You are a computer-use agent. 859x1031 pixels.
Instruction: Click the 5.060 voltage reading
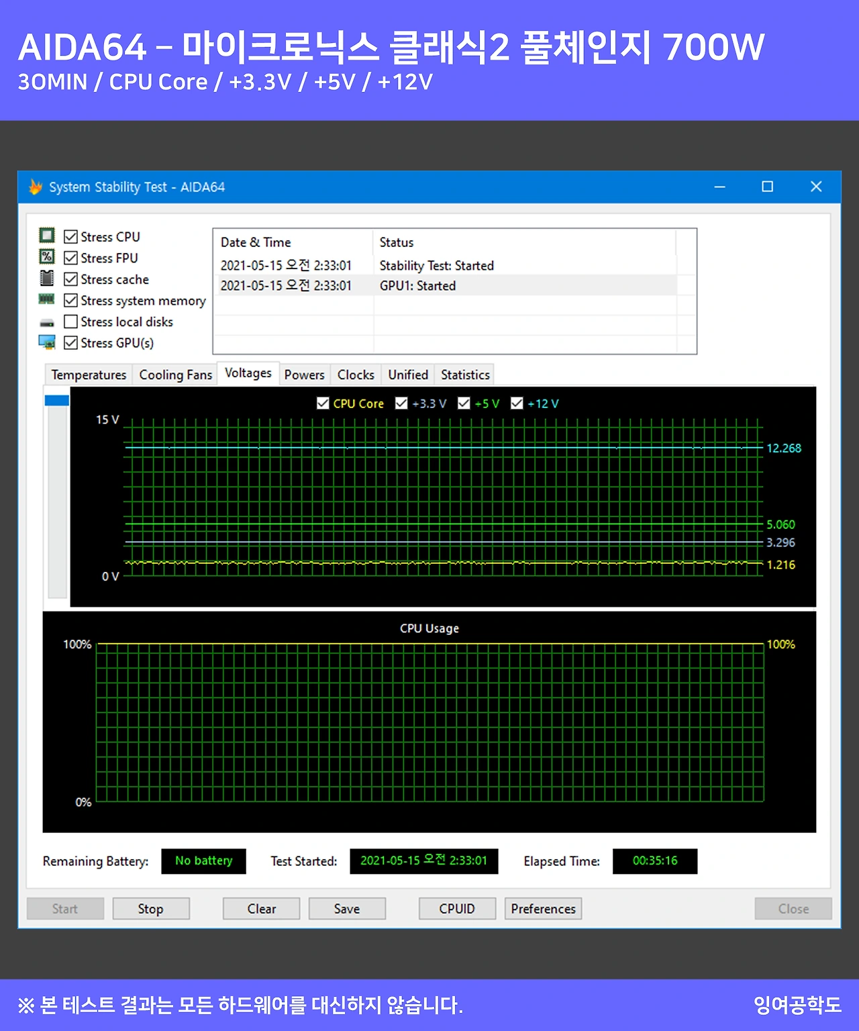(x=781, y=524)
